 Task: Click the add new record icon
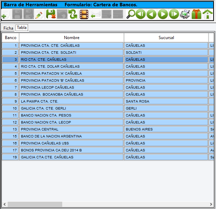[x=6, y=14]
